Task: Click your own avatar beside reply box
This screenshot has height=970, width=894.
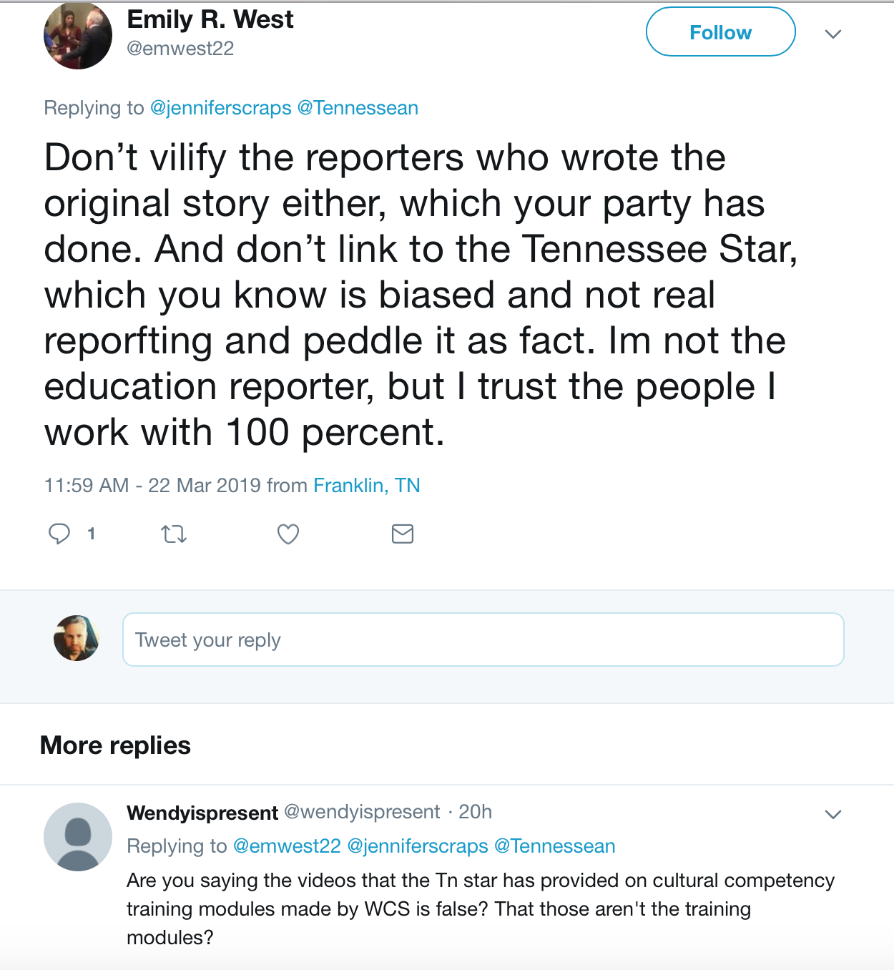Action: point(77,638)
